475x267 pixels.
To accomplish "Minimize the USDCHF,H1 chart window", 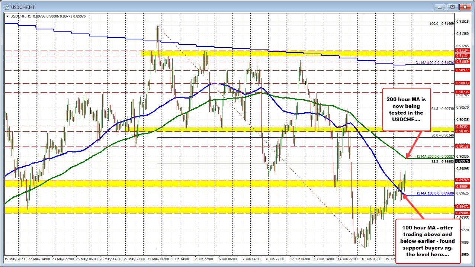I will click(442, 6).
